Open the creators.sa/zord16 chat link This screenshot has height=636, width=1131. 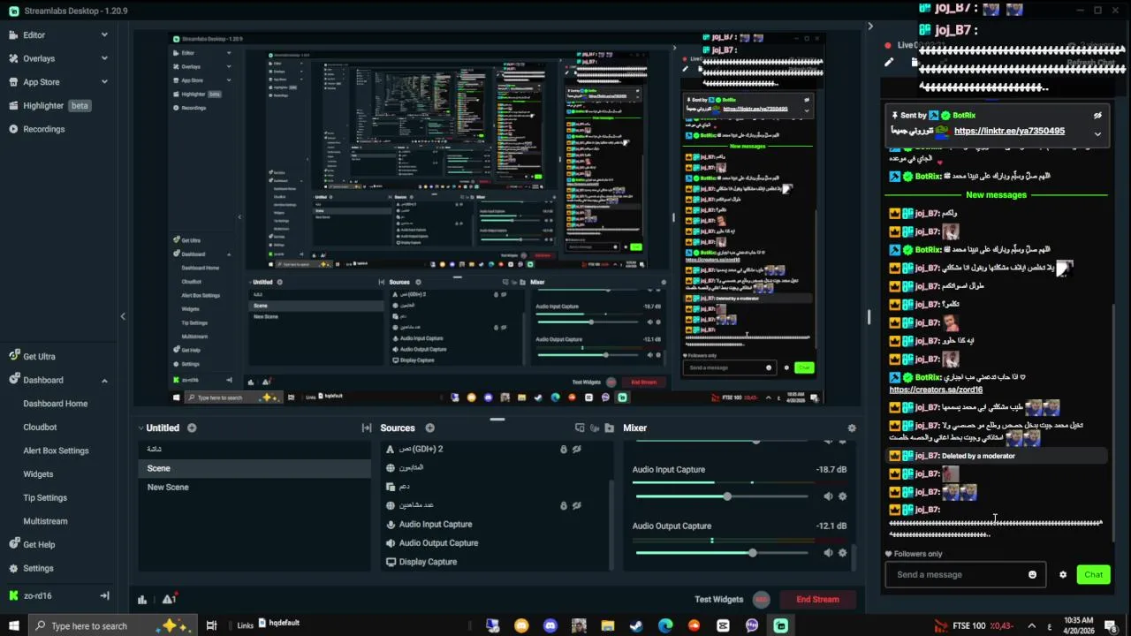[936, 390]
